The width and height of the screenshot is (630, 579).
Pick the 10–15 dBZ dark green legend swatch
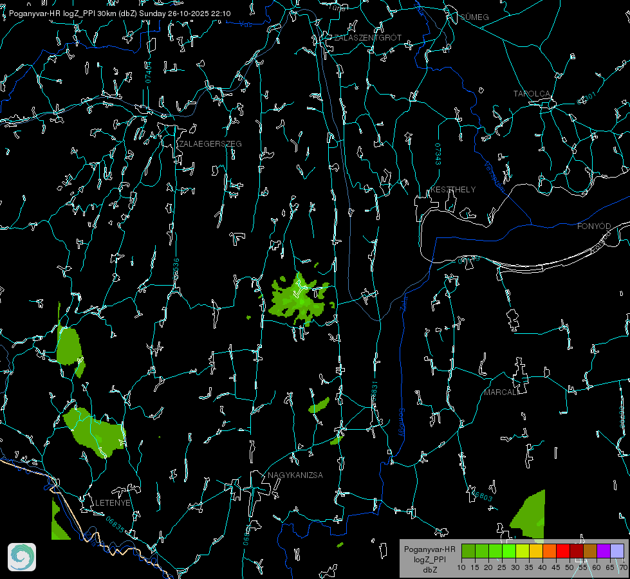point(468,551)
